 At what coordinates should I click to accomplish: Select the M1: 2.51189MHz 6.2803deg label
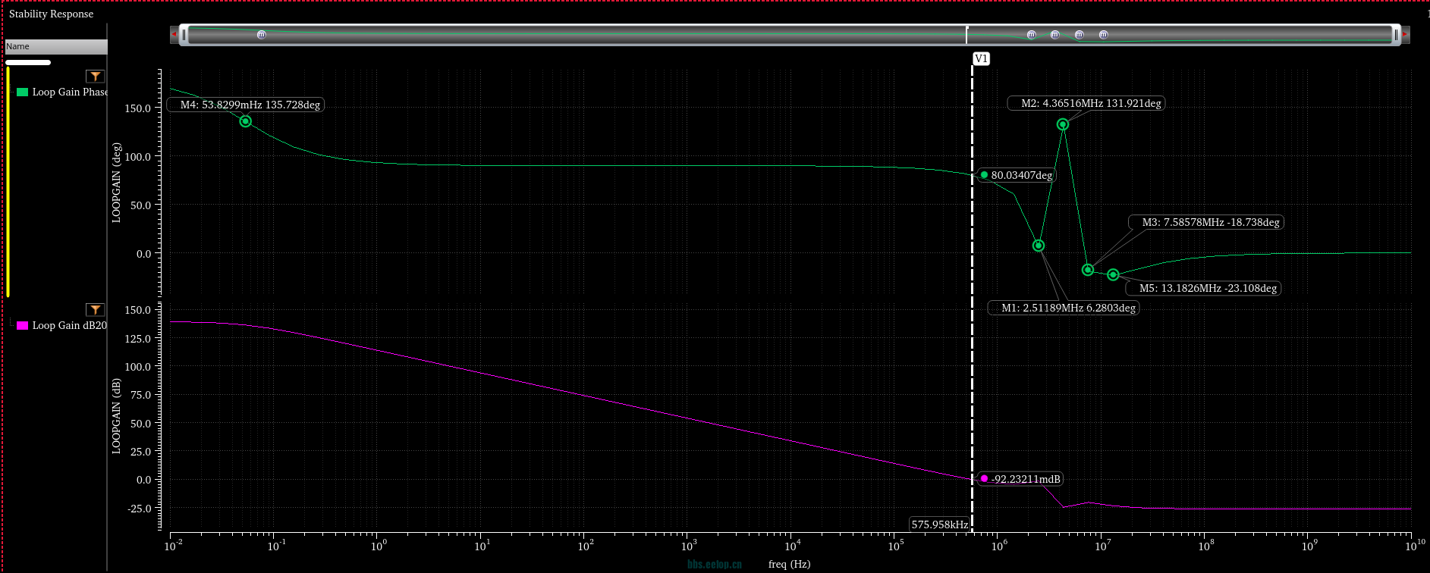pyautogui.click(x=1064, y=308)
